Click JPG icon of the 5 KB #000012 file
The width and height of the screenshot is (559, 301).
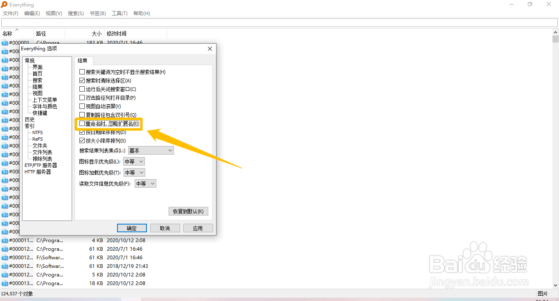pyautogui.click(x=5, y=275)
